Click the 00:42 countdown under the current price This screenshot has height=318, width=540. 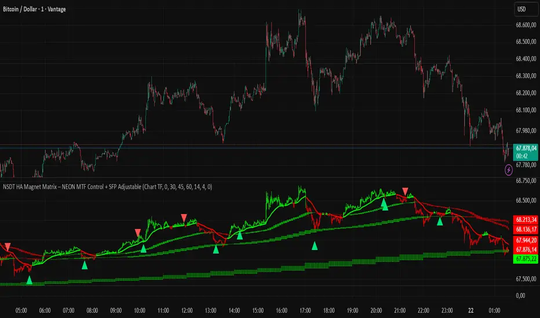click(522, 156)
